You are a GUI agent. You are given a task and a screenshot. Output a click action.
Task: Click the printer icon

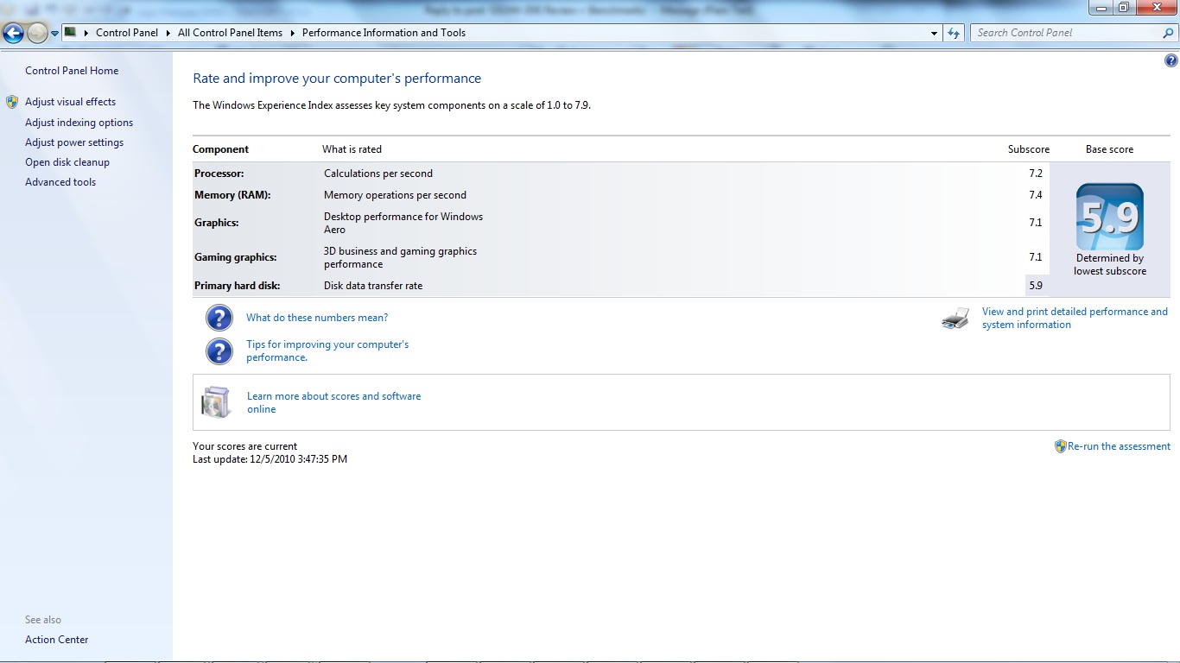coord(955,319)
